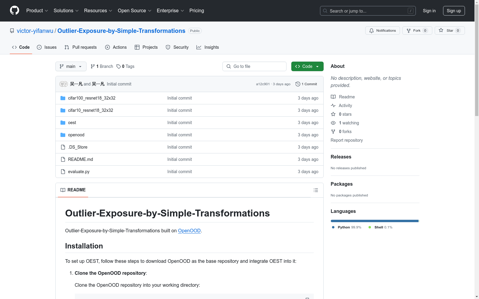Image resolution: width=479 pixels, height=299 pixels.
Task: Follow the OpenOOD link in README
Action: coord(189,231)
